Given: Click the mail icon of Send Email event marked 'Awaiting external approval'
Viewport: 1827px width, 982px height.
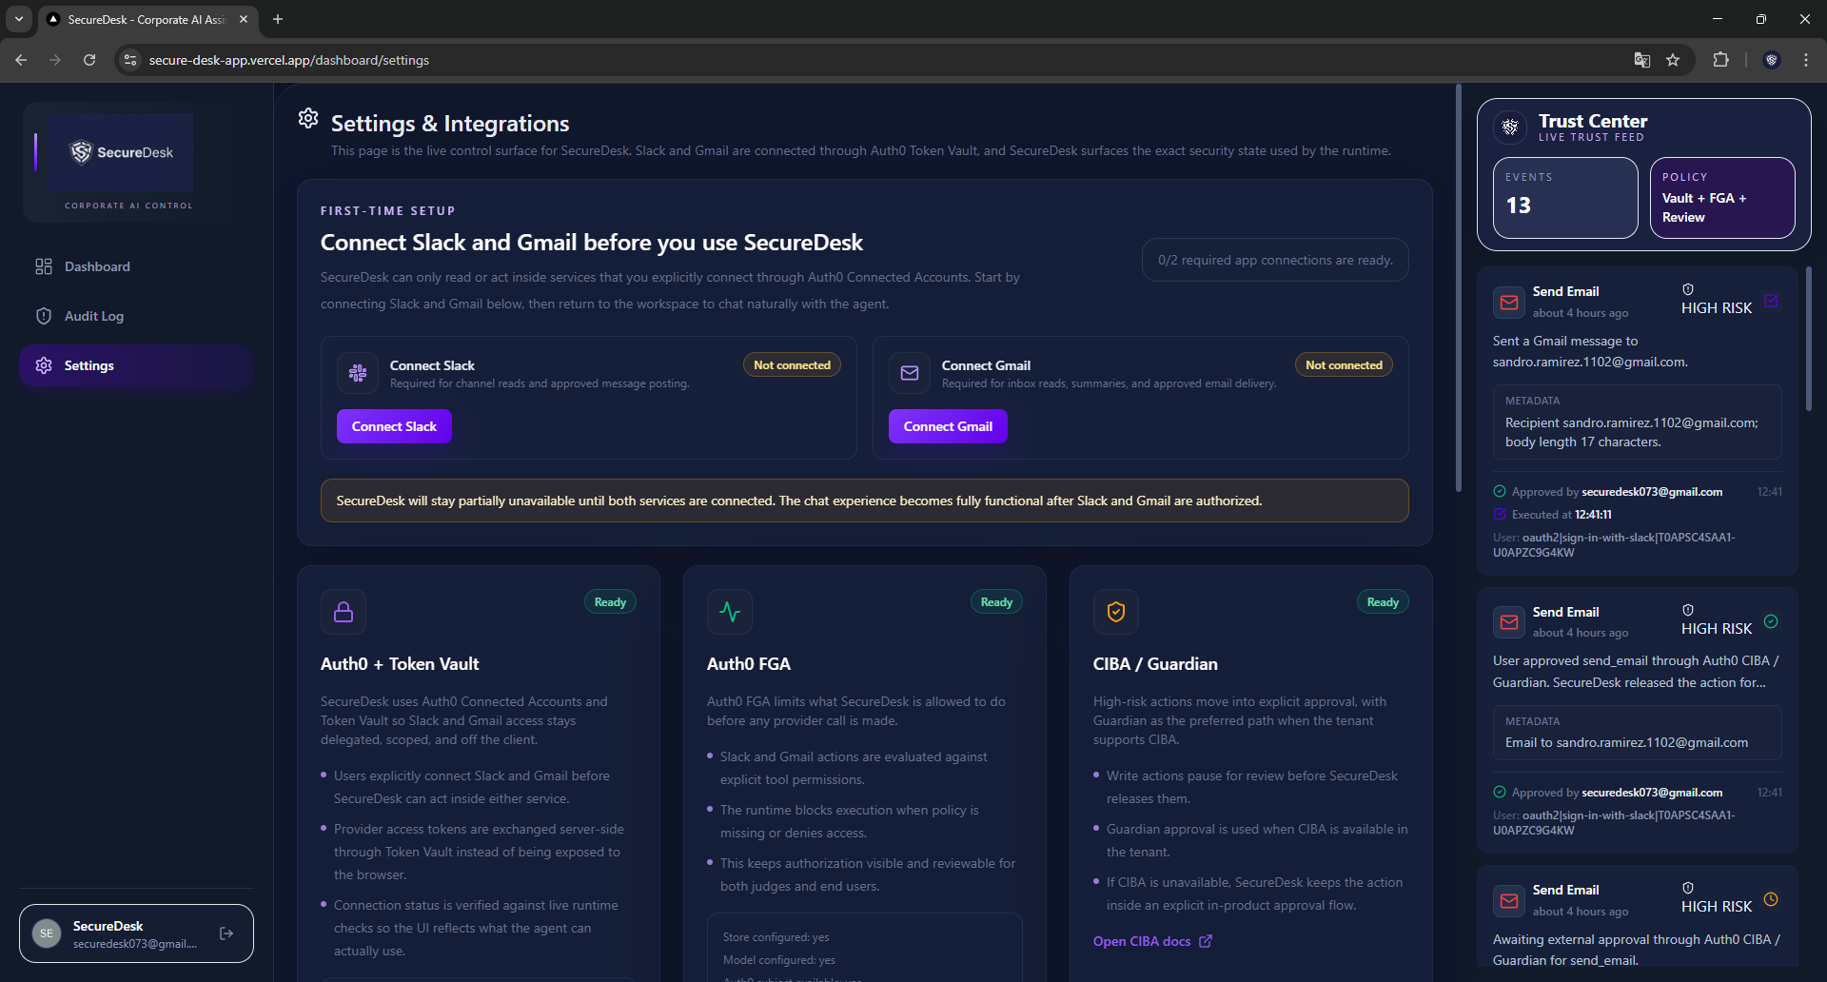Looking at the screenshot, I should coord(1509,900).
